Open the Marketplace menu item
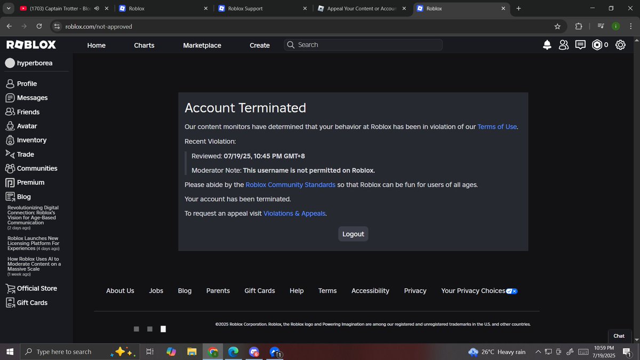640x360 pixels. coord(202,45)
